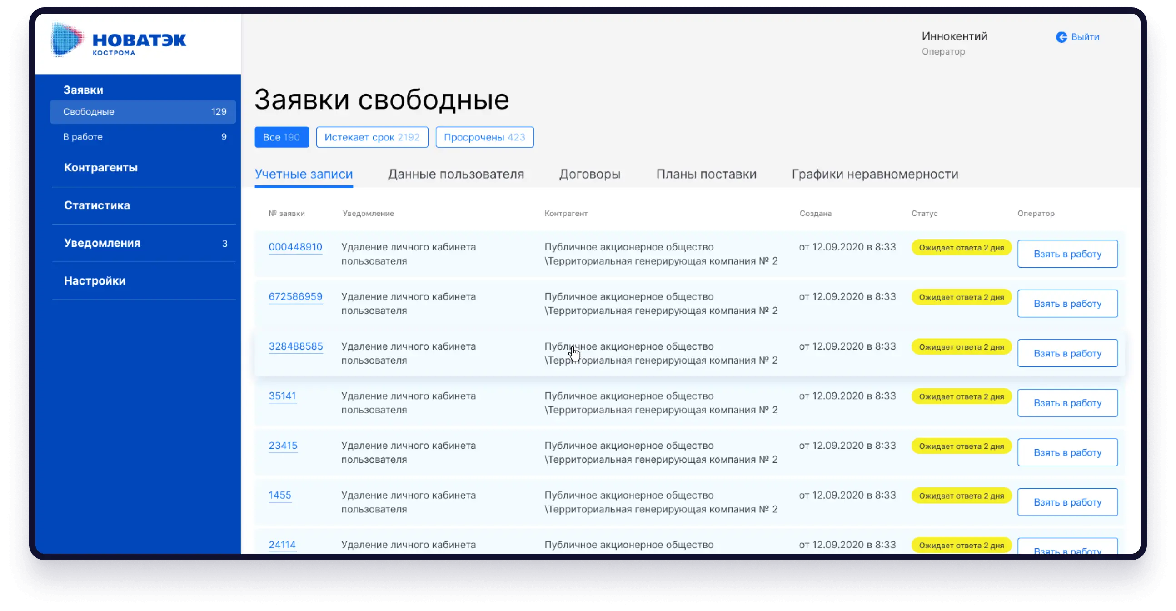Open Статистика in the sidebar

(97, 205)
